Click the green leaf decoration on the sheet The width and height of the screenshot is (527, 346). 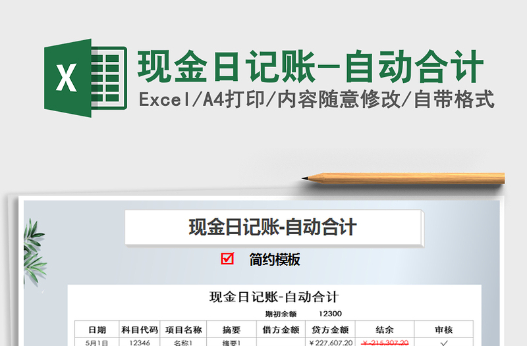34,252
